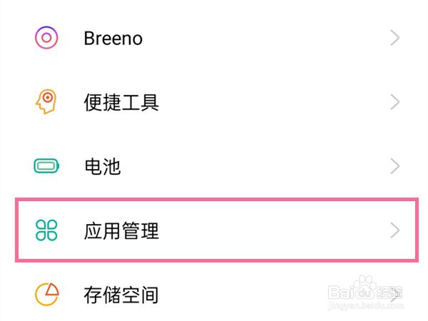The width and height of the screenshot is (428, 321).
Task: Tap the 应用管理 four-leaf icon
Action: click(46, 230)
